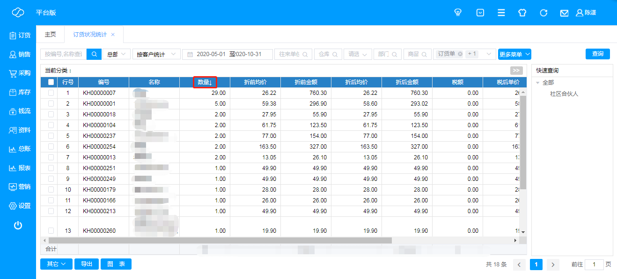Open user profile 陈漾
Image resolution: width=617 pixels, height=279 pixels.
point(586,13)
